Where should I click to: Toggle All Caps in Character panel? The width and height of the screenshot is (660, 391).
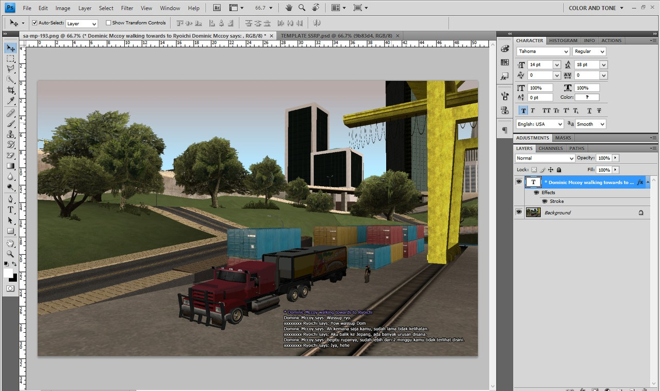(546, 110)
